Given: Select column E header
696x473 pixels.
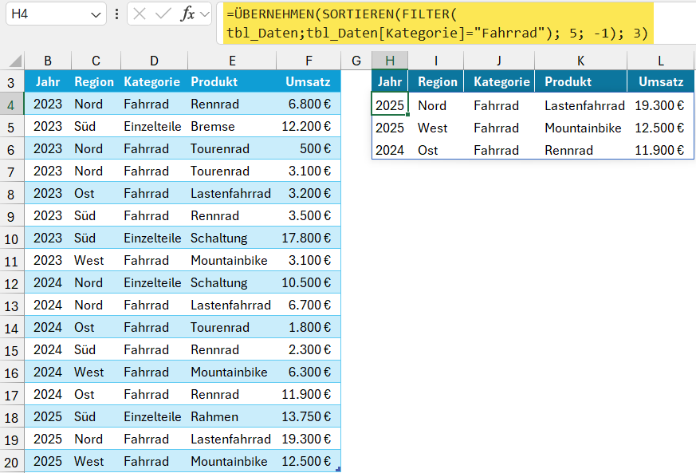Looking at the screenshot, I should 232,61.
